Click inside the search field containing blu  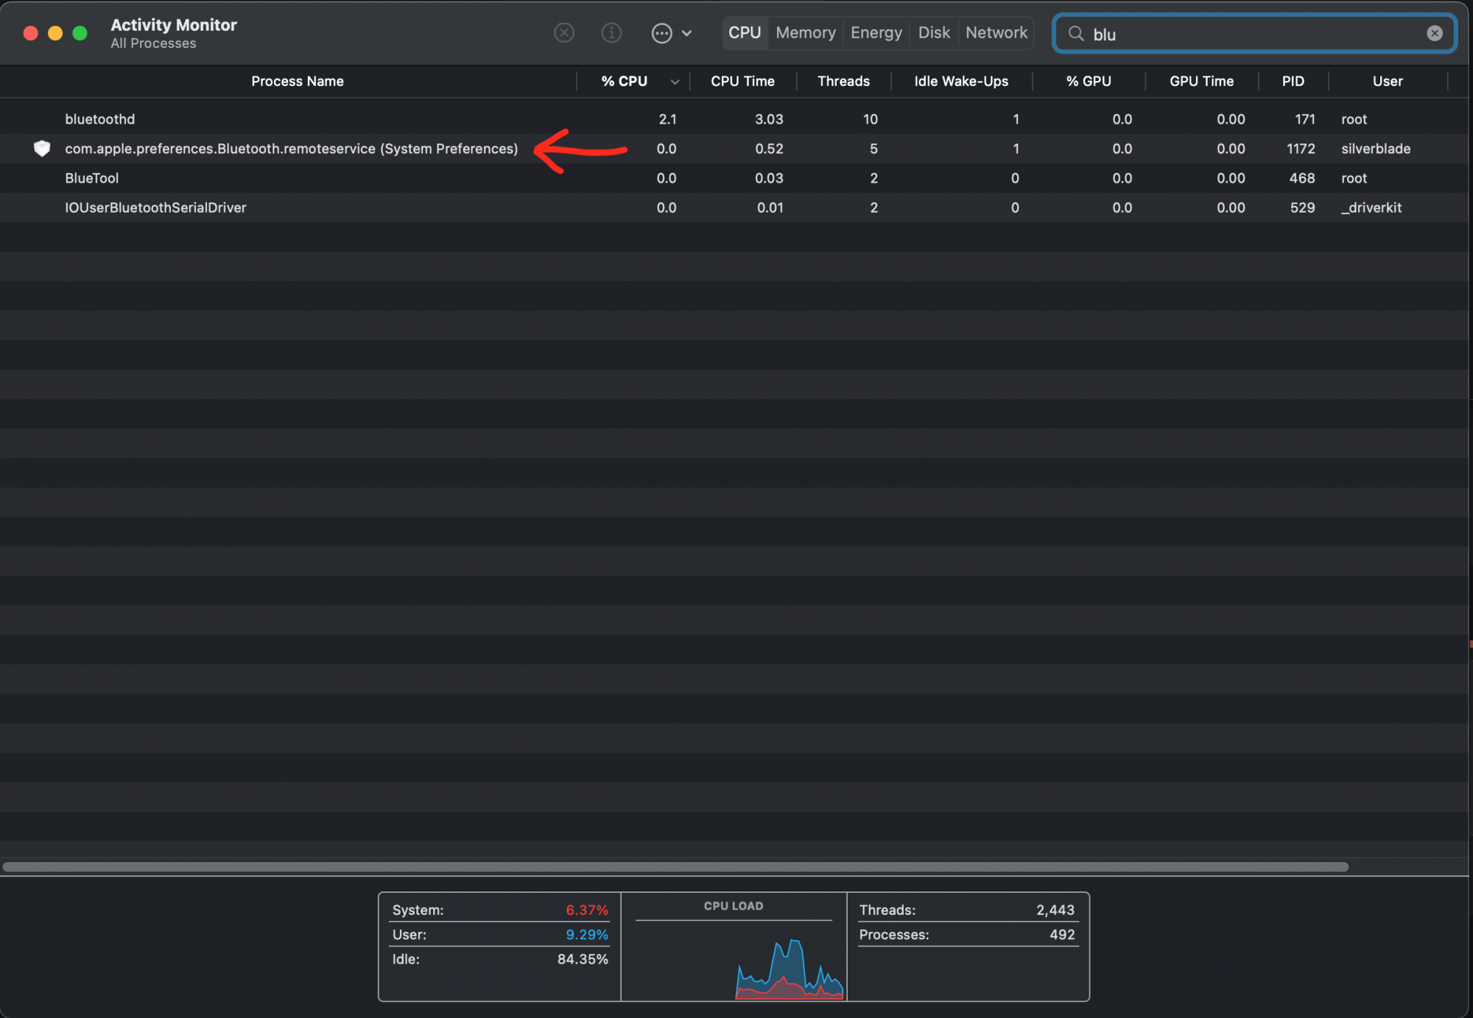[x=1252, y=34]
